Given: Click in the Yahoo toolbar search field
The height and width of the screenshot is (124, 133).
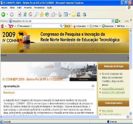Looking at the screenshot, I should (x=46, y=26).
